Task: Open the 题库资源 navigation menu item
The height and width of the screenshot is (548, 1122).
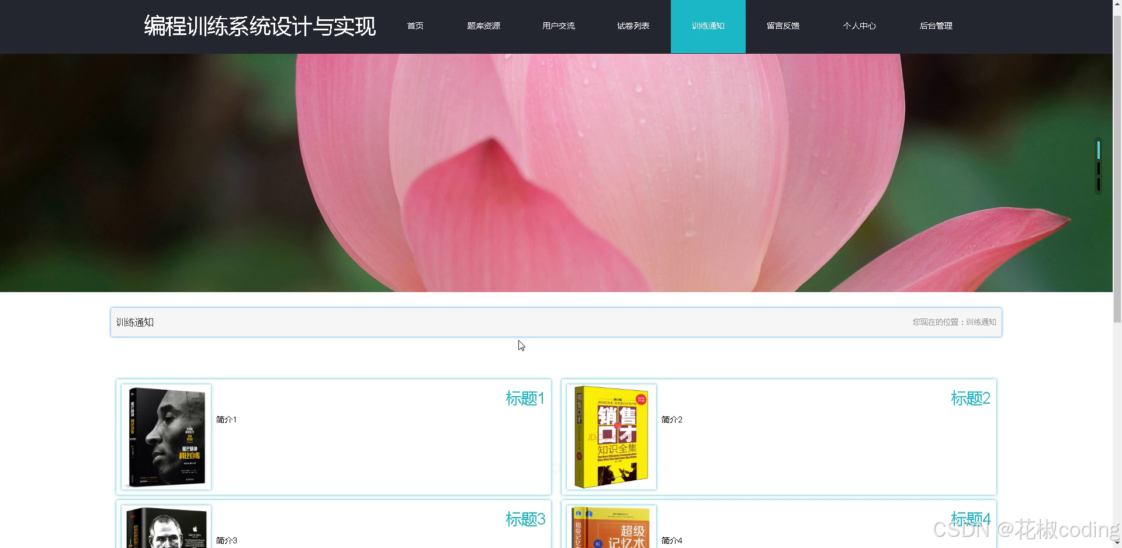Action: pyautogui.click(x=484, y=26)
